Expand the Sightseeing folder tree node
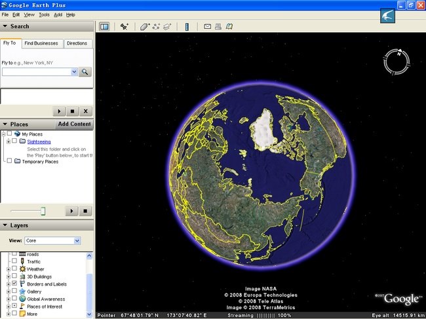This screenshot has height=319, width=426. [x=9, y=141]
